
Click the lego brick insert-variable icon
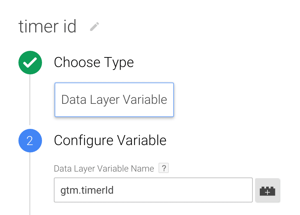268,190
